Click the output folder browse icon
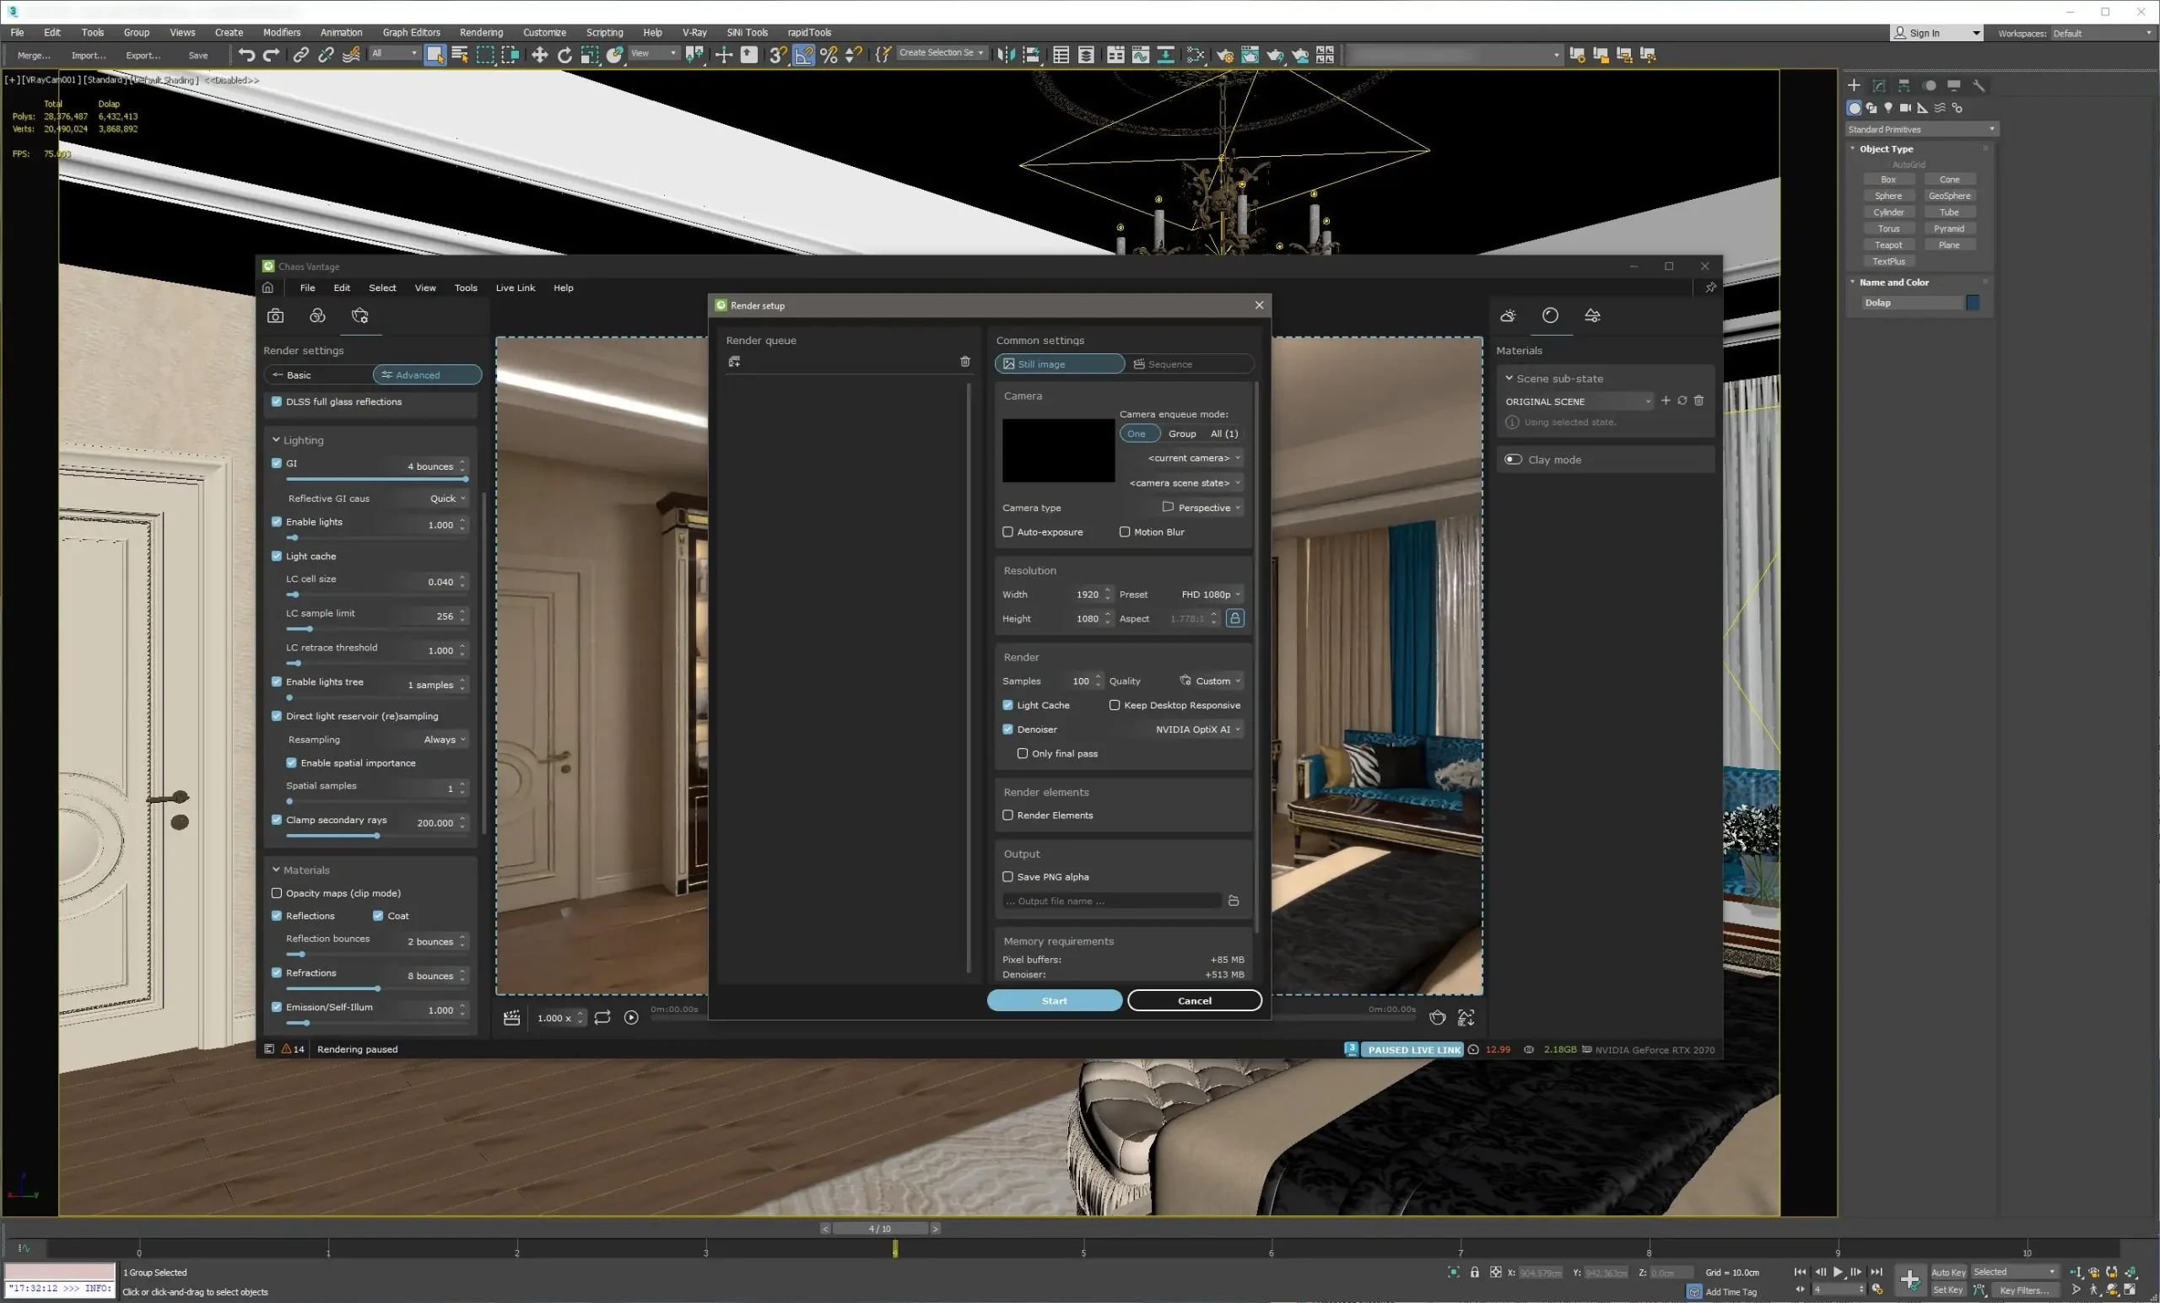 (1233, 901)
